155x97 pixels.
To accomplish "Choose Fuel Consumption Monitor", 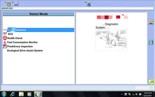I will tap(22, 42).
